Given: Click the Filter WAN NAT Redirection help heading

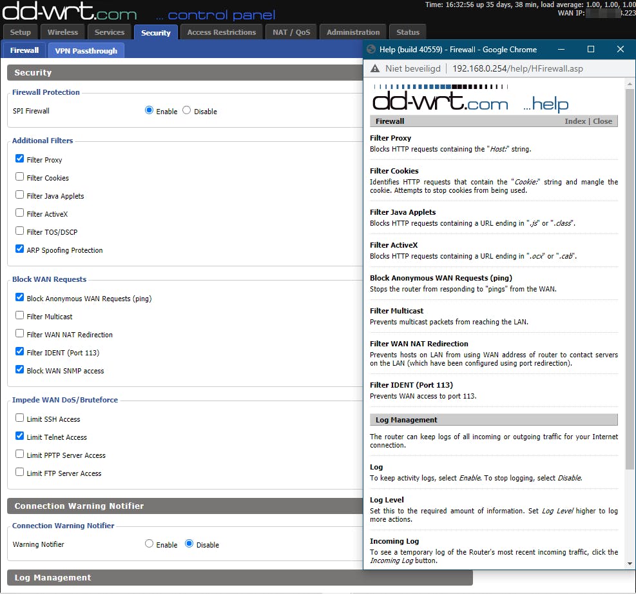Looking at the screenshot, I should (x=419, y=344).
